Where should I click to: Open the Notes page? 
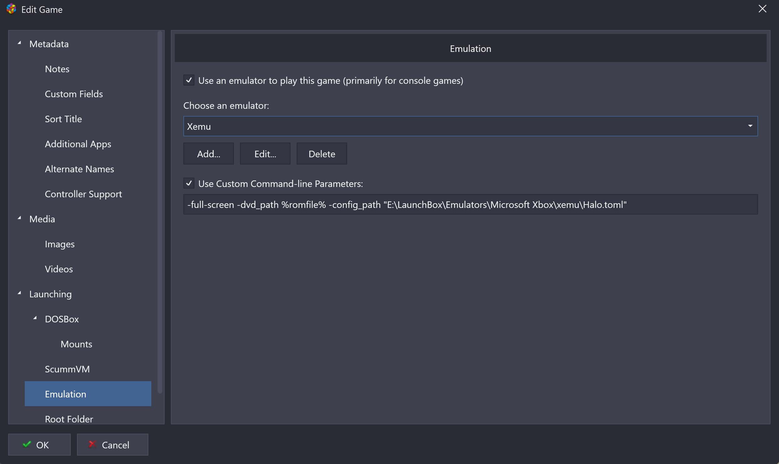(x=57, y=69)
